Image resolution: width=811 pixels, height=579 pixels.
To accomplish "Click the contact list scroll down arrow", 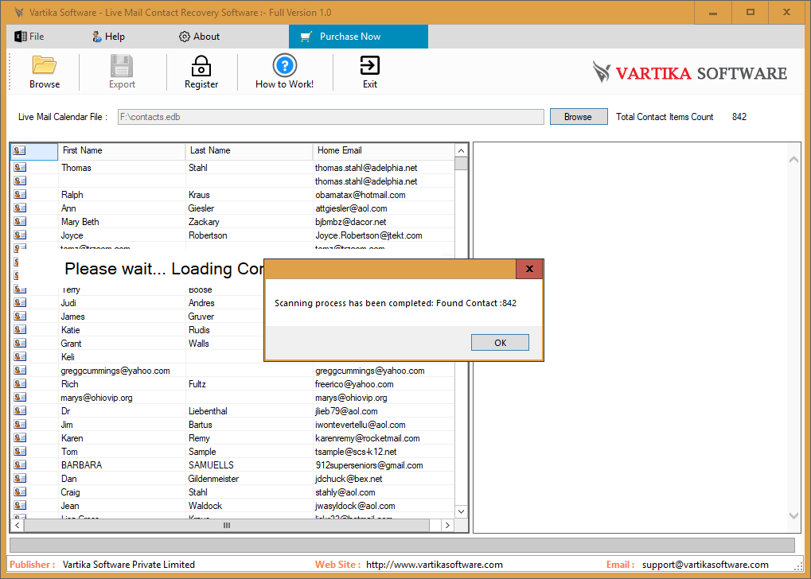I will coord(461,511).
